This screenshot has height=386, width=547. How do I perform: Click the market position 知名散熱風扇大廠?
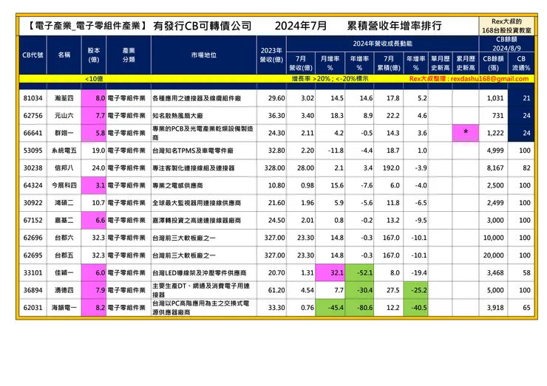click(177, 116)
